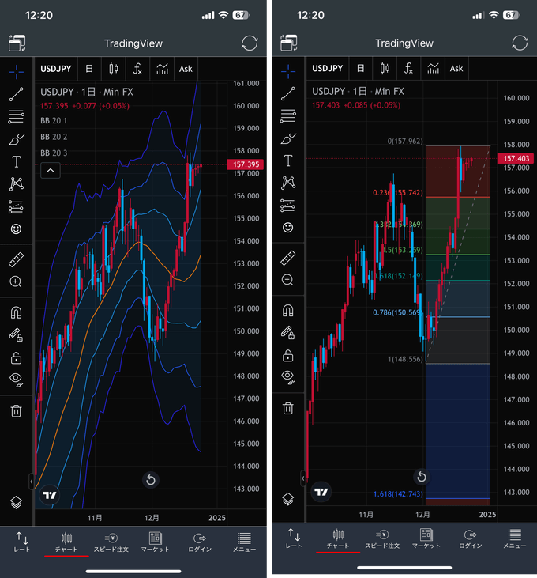Select ruler measure tool in right chart
This screenshot has height=578, width=537.
(x=287, y=258)
